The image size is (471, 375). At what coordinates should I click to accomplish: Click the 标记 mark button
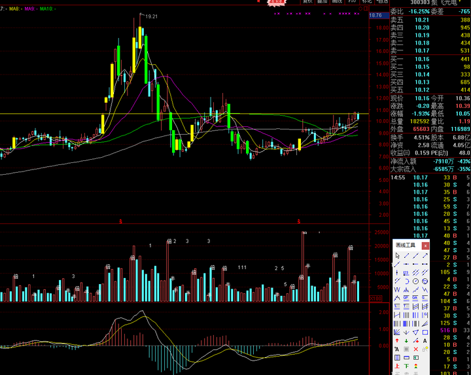pyautogui.click(x=366, y=2)
